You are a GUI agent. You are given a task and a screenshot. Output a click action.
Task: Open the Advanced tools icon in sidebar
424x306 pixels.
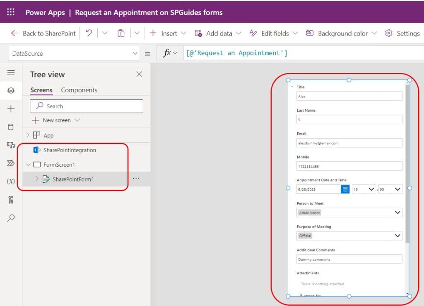point(11,200)
